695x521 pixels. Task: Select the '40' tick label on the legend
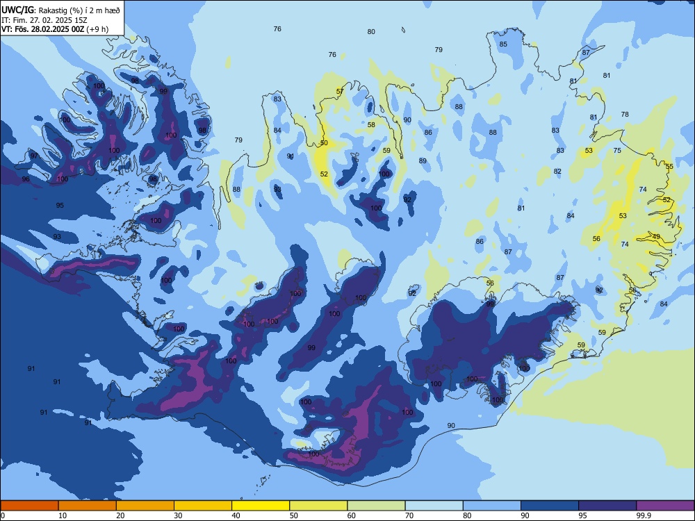(x=236, y=515)
